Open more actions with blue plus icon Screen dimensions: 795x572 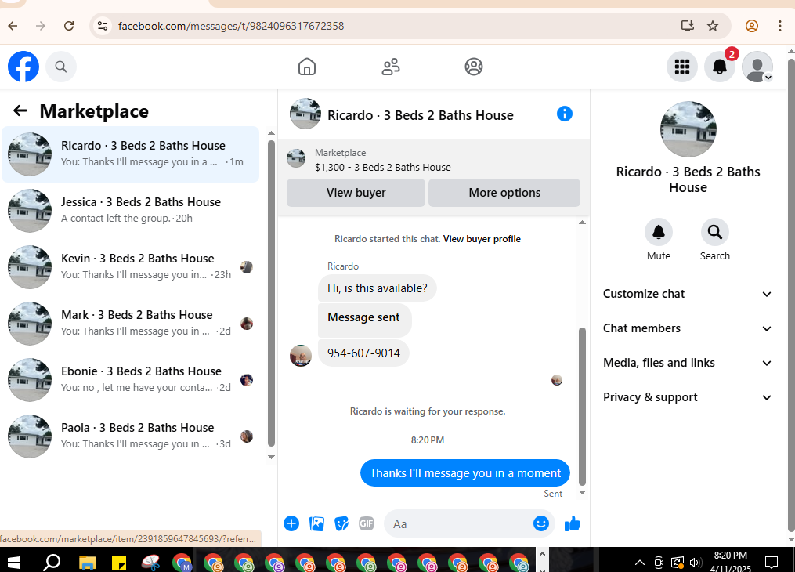[291, 523]
